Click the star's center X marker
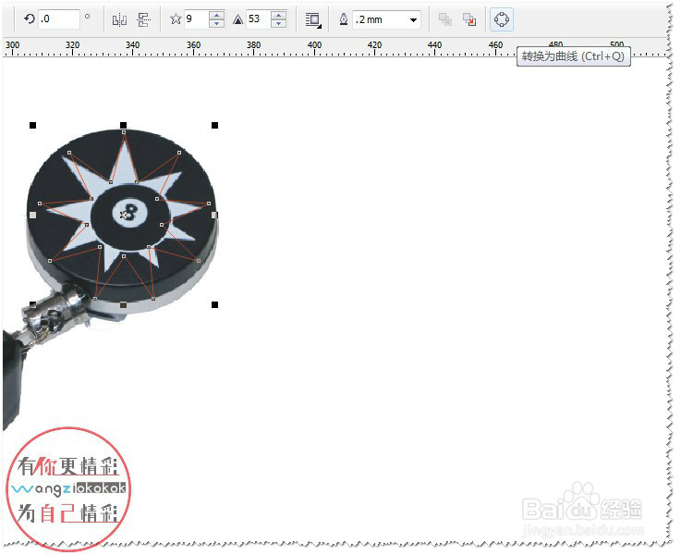The height and width of the screenshot is (555, 681). click(x=123, y=215)
